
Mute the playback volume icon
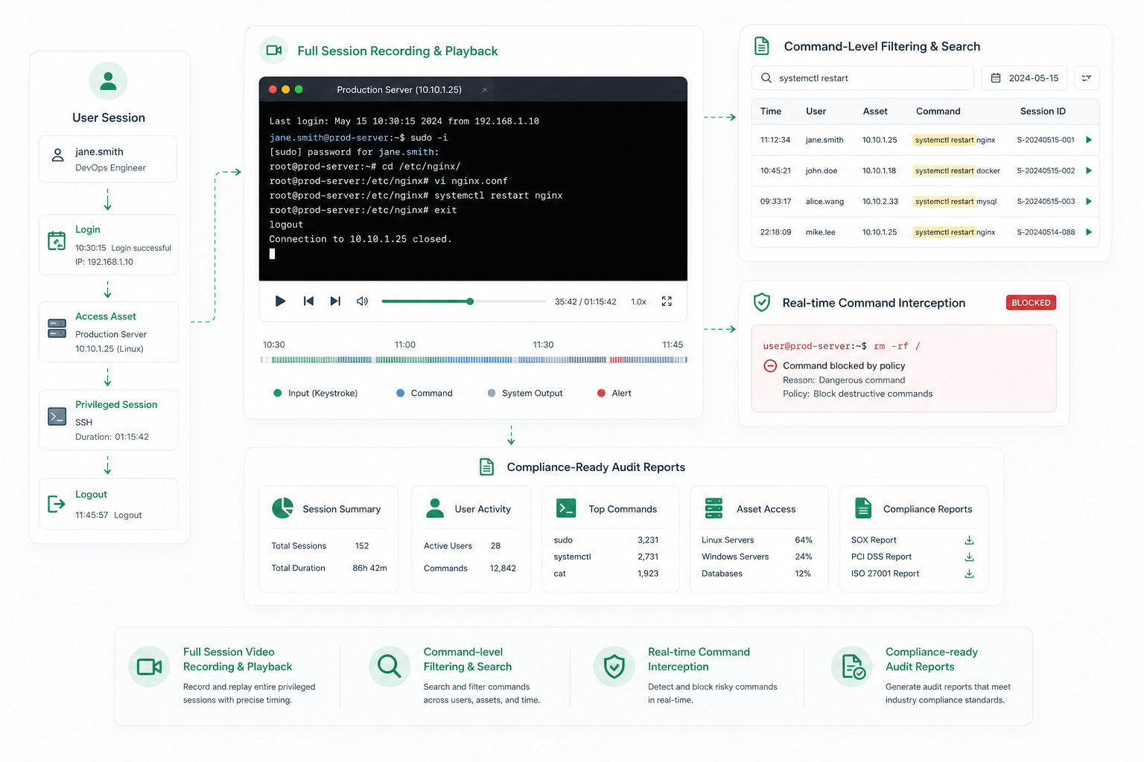362,301
